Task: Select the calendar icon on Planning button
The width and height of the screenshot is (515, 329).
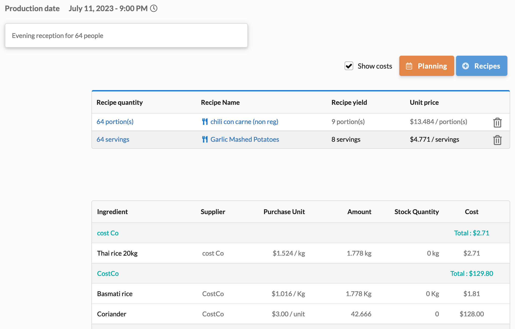Action: [x=409, y=66]
